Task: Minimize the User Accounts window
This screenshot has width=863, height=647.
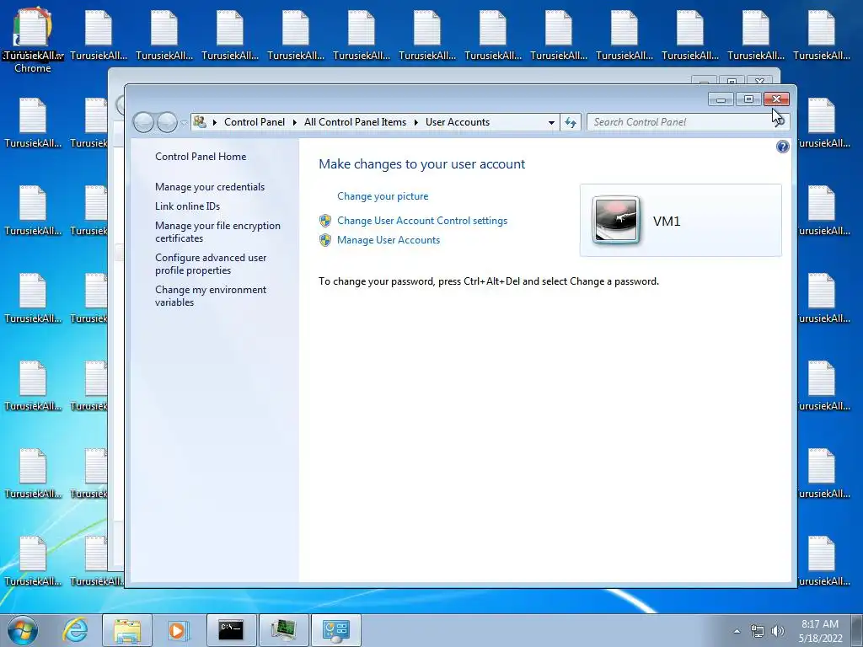Action: click(x=721, y=99)
